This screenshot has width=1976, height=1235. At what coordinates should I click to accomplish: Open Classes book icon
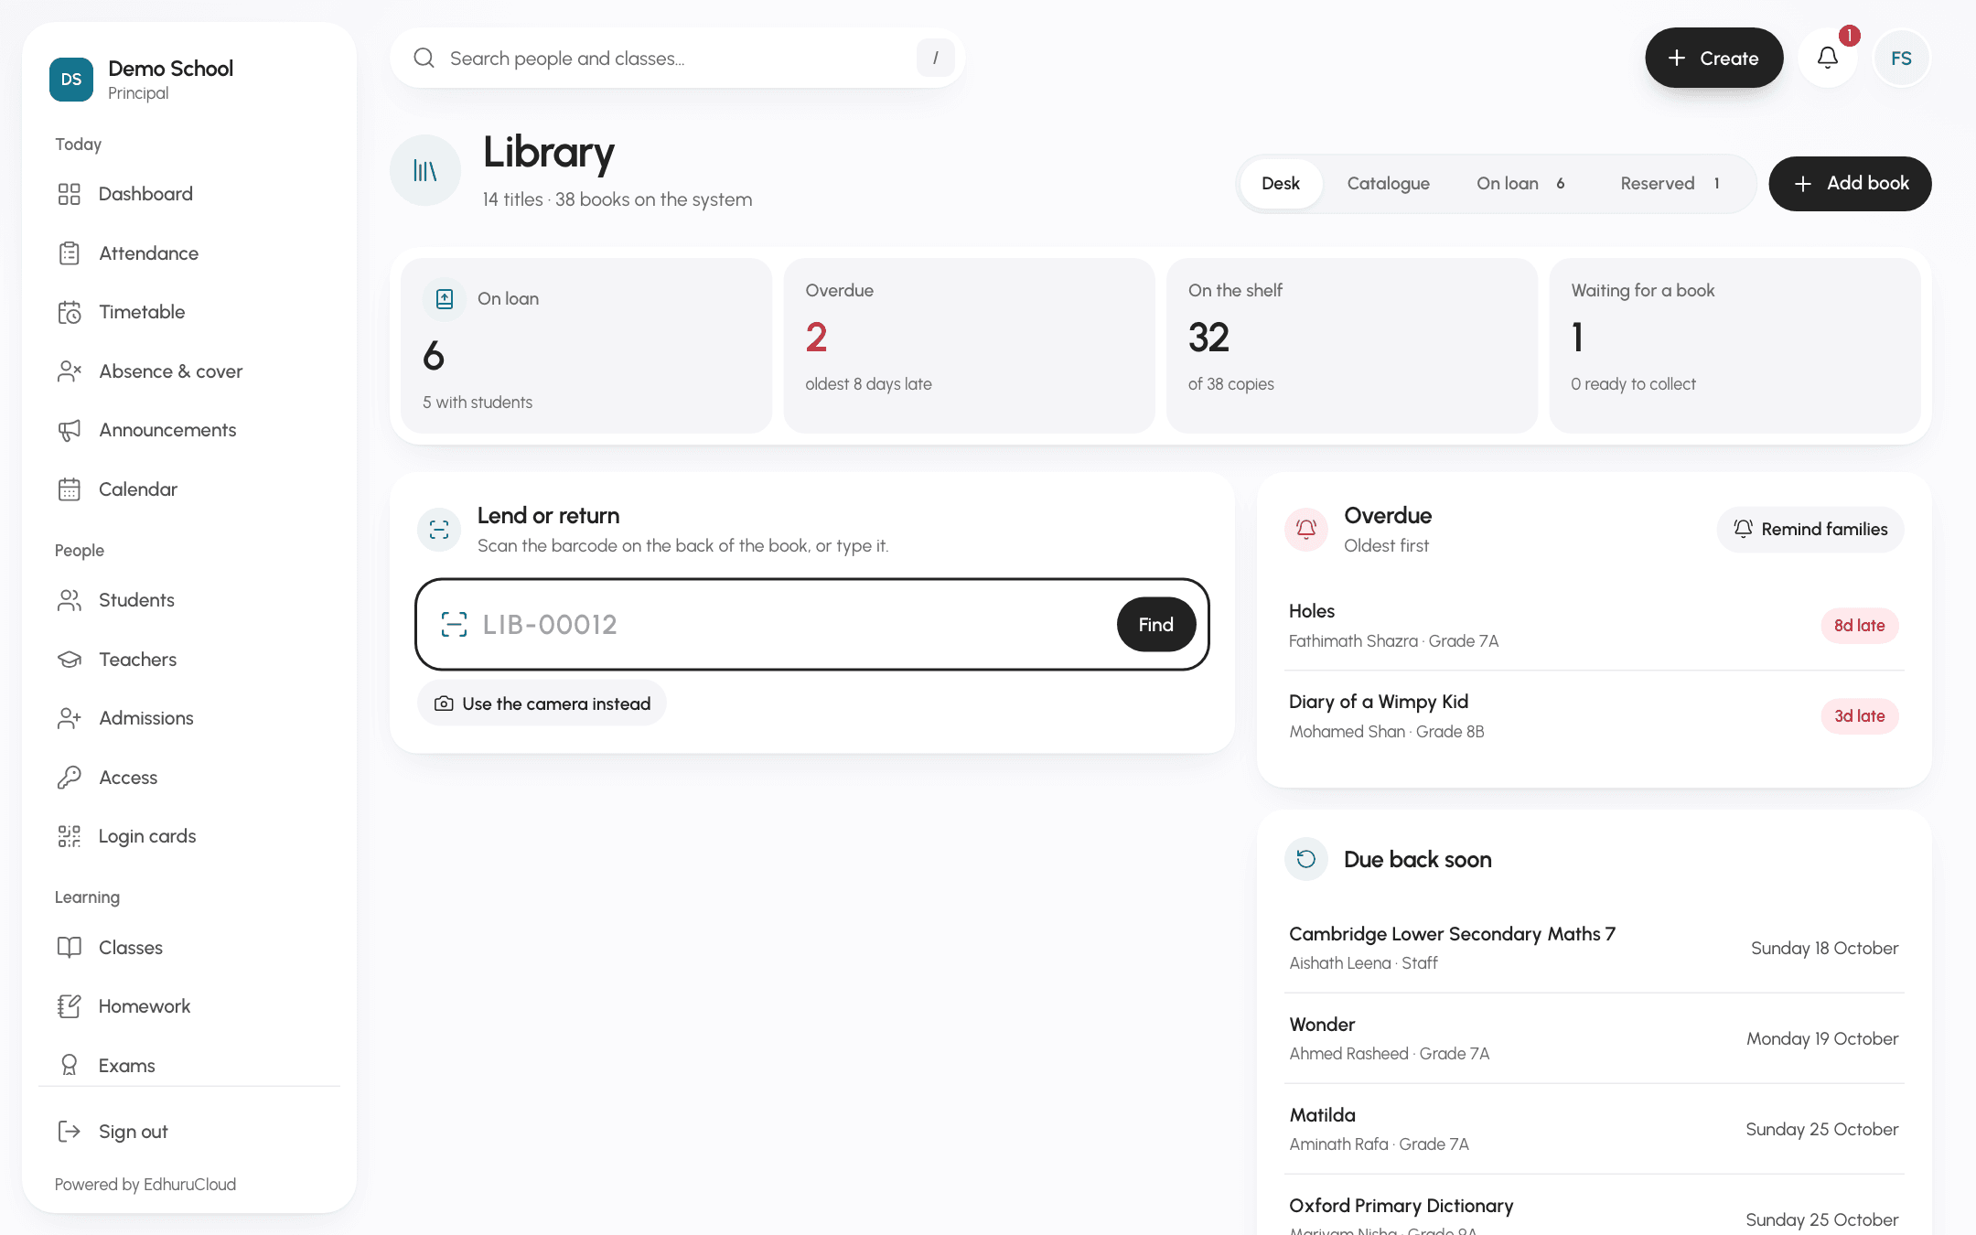[70, 948]
